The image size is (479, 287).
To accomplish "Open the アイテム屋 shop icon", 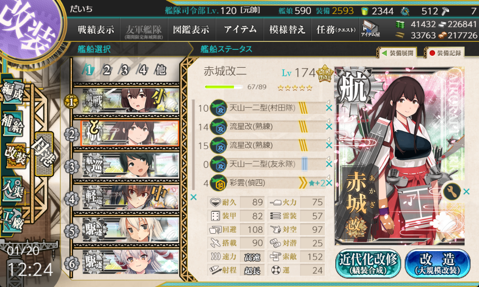I will [x=370, y=29].
